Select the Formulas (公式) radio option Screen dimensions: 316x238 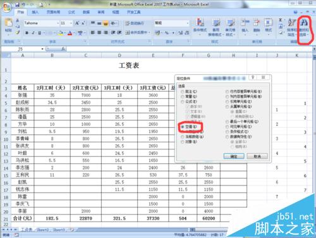pyautogui.click(x=189, y=101)
